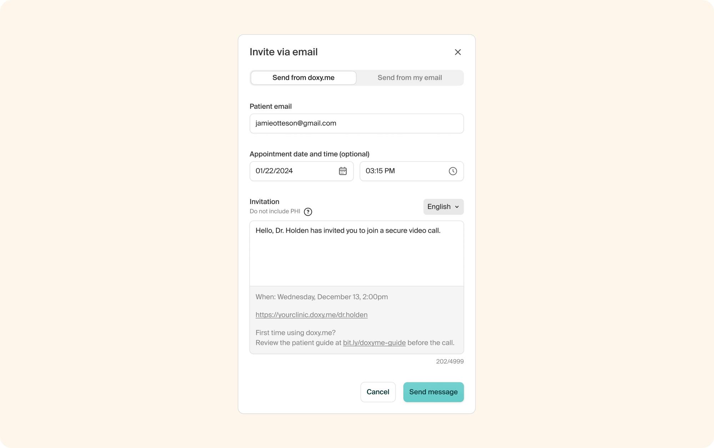This screenshot has height=448, width=714.
Task: Close the Invite via email dialog
Action: point(458,52)
